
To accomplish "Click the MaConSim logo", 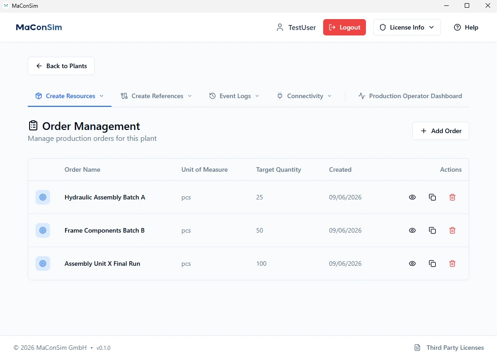I will click(x=39, y=27).
